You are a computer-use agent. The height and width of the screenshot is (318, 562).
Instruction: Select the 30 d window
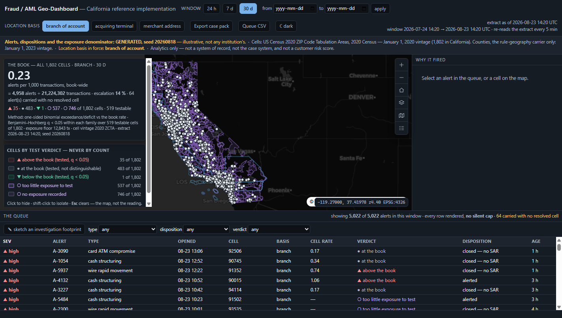pos(248,9)
